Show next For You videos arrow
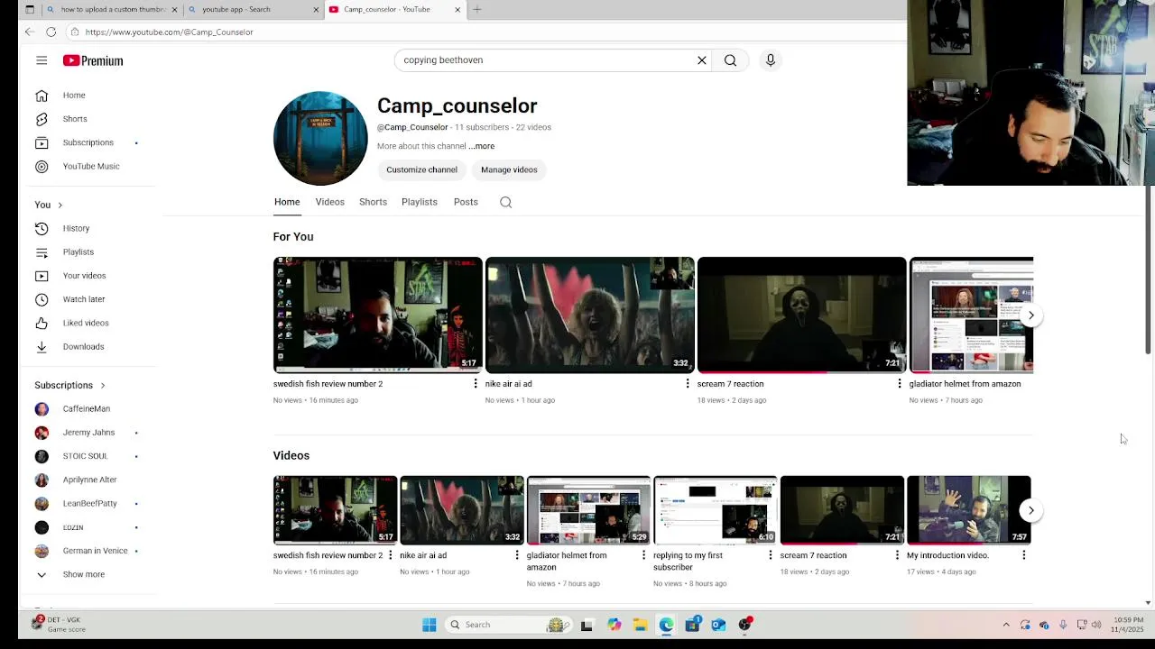This screenshot has height=649, width=1155. pos(1030,315)
